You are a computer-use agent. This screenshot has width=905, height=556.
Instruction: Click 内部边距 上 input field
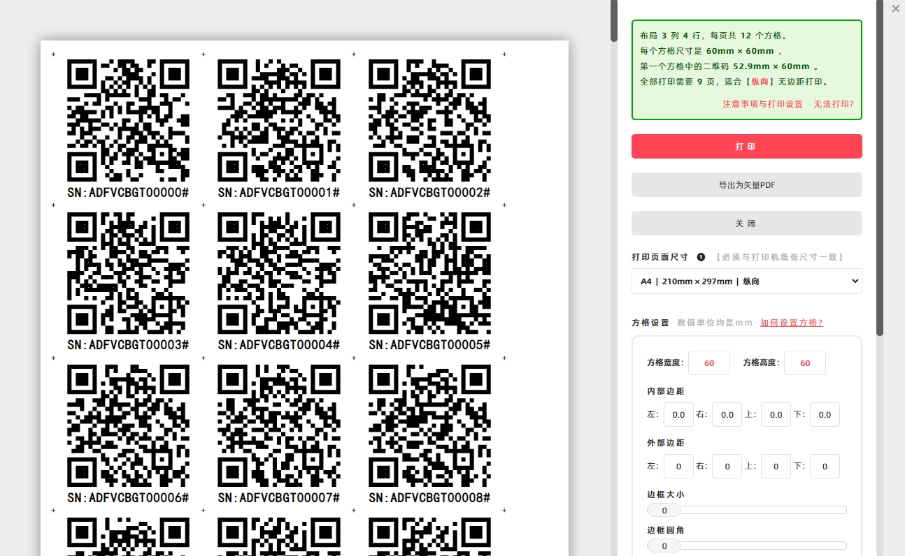[776, 415]
